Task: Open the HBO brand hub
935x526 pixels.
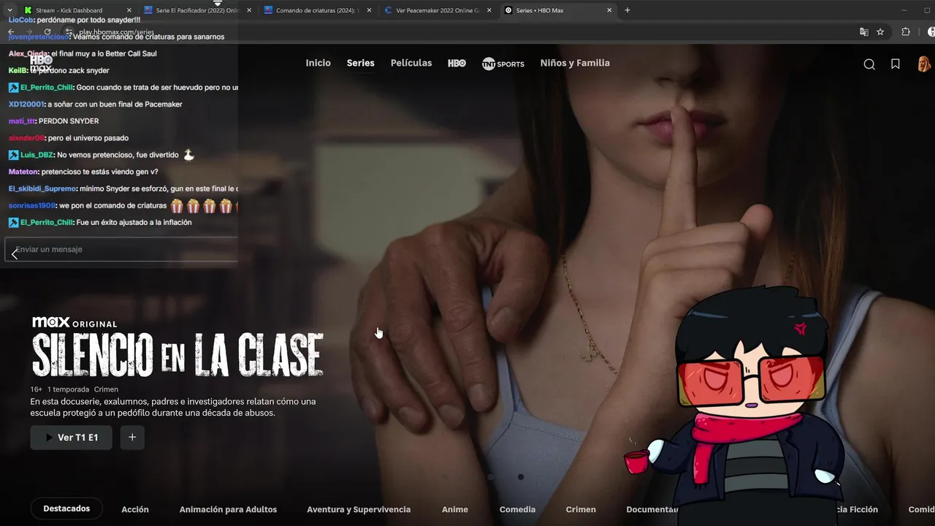Action: (457, 64)
